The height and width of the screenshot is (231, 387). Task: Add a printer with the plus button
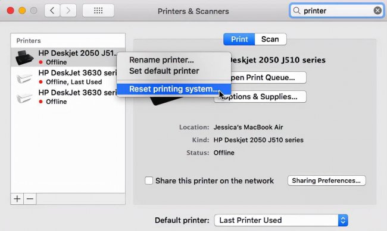click(17, 199)
